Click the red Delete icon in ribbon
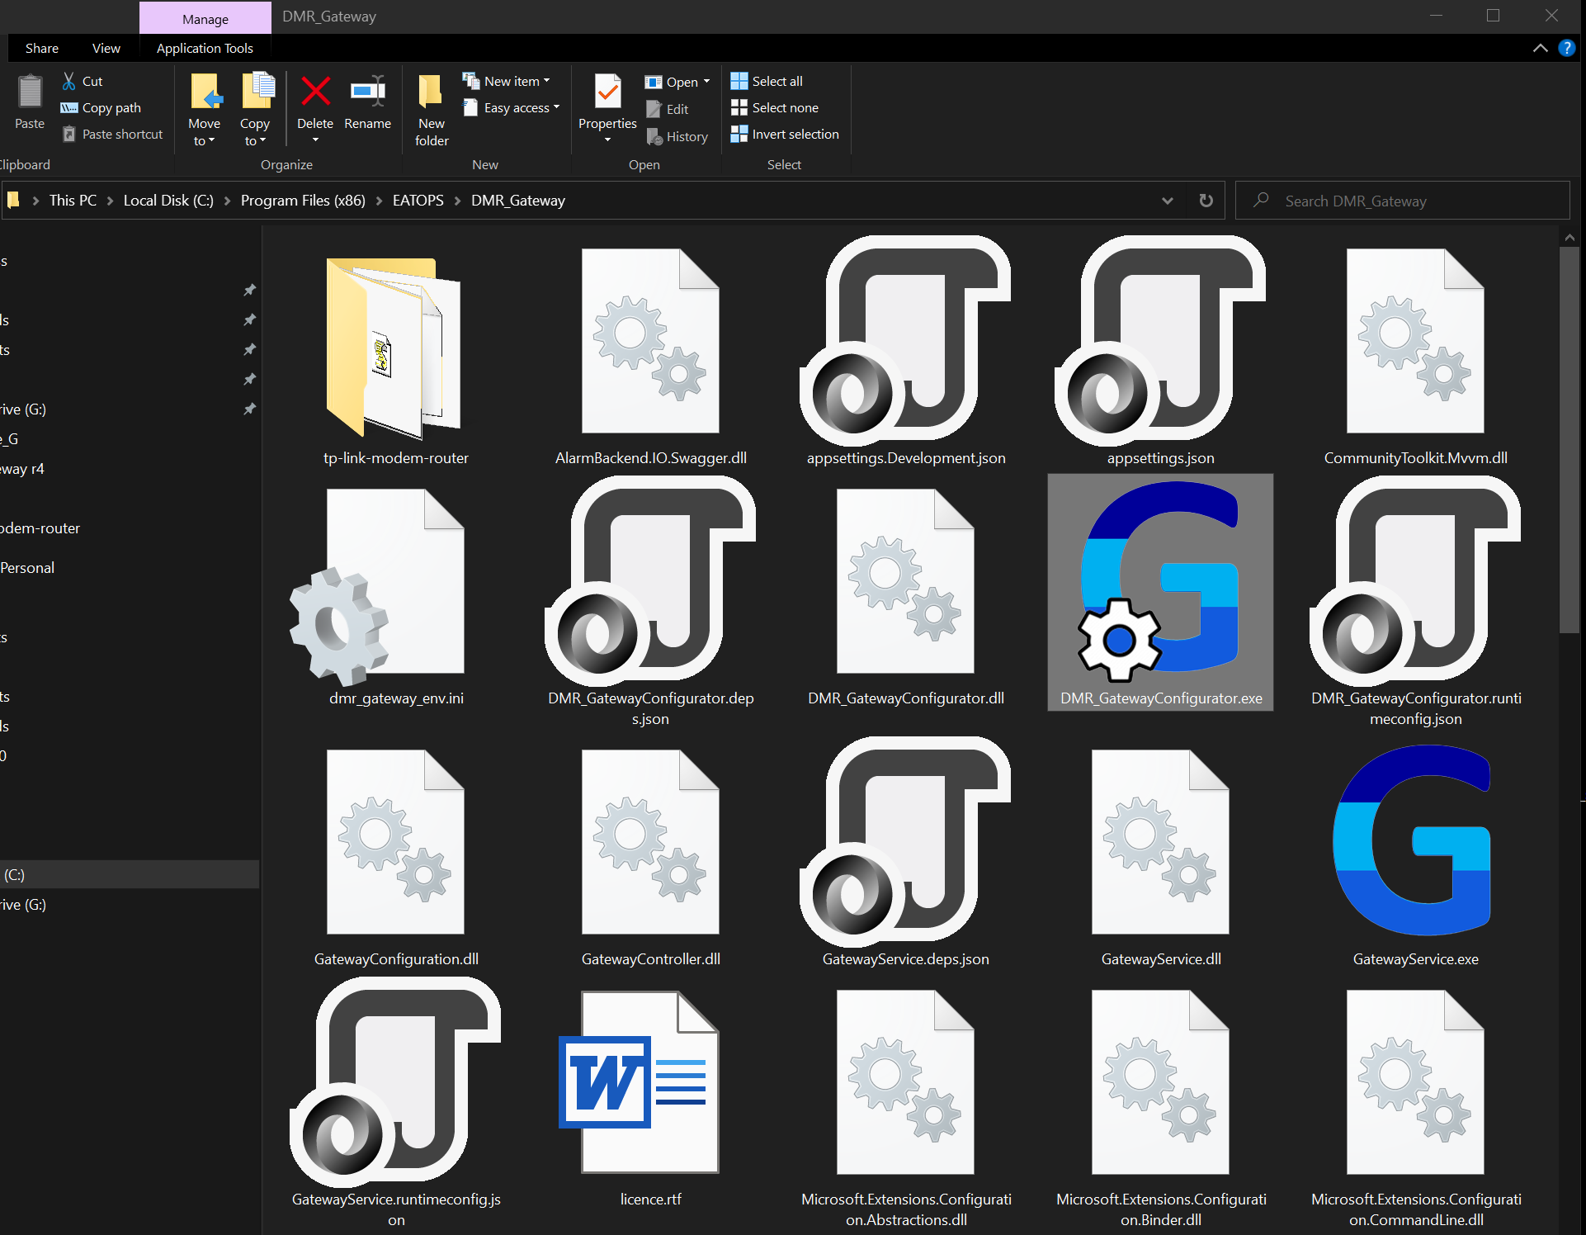1586x1235 pixels. pyautogui.click(x=315, y=92)
